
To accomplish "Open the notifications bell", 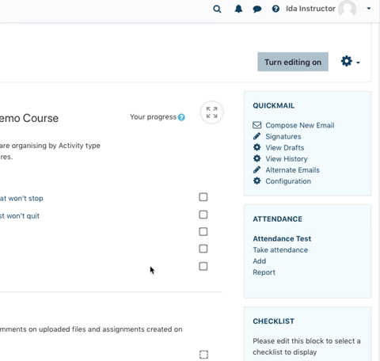I will point(238,9).
